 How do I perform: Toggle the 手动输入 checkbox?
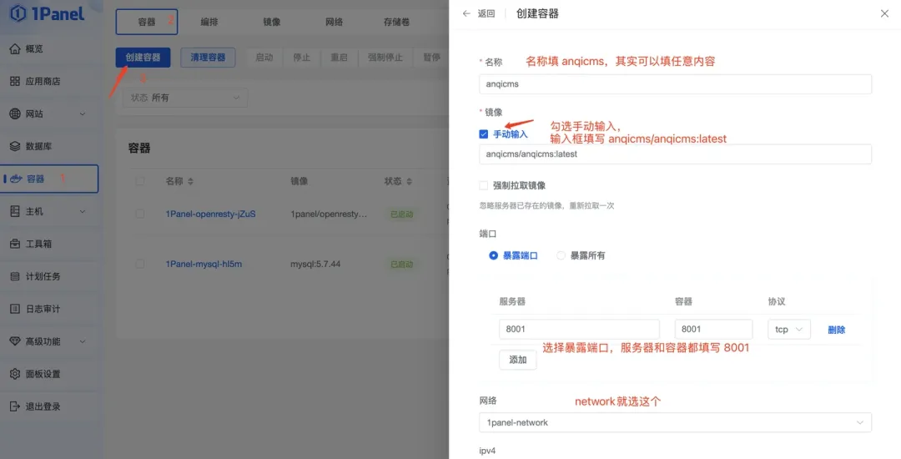coord(483,134)
